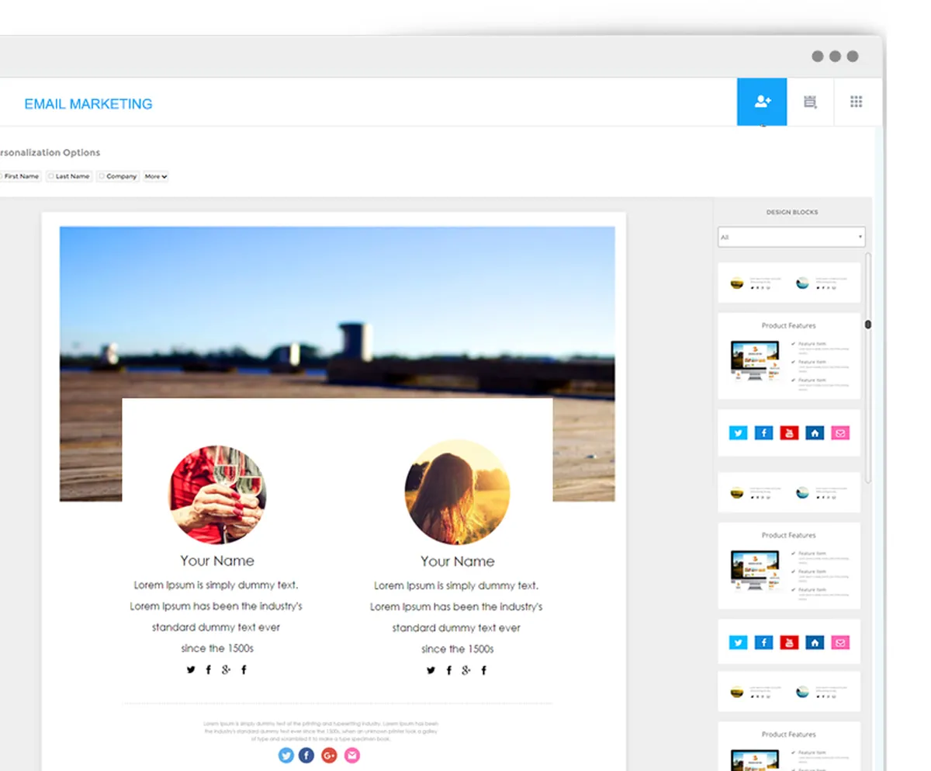This screenshot has height=771, width=931.
Task: Open the list view icon in header
Action: point(810,102)
